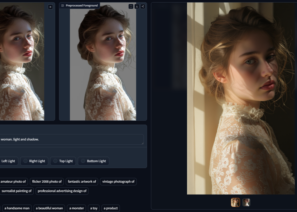297x212 pixels.
Task: Click into the prompt text field
Action: [70, 139]
